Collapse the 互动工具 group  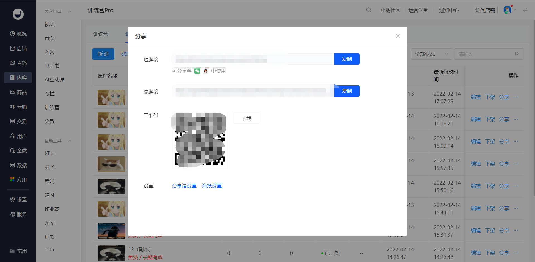point(70,141)
